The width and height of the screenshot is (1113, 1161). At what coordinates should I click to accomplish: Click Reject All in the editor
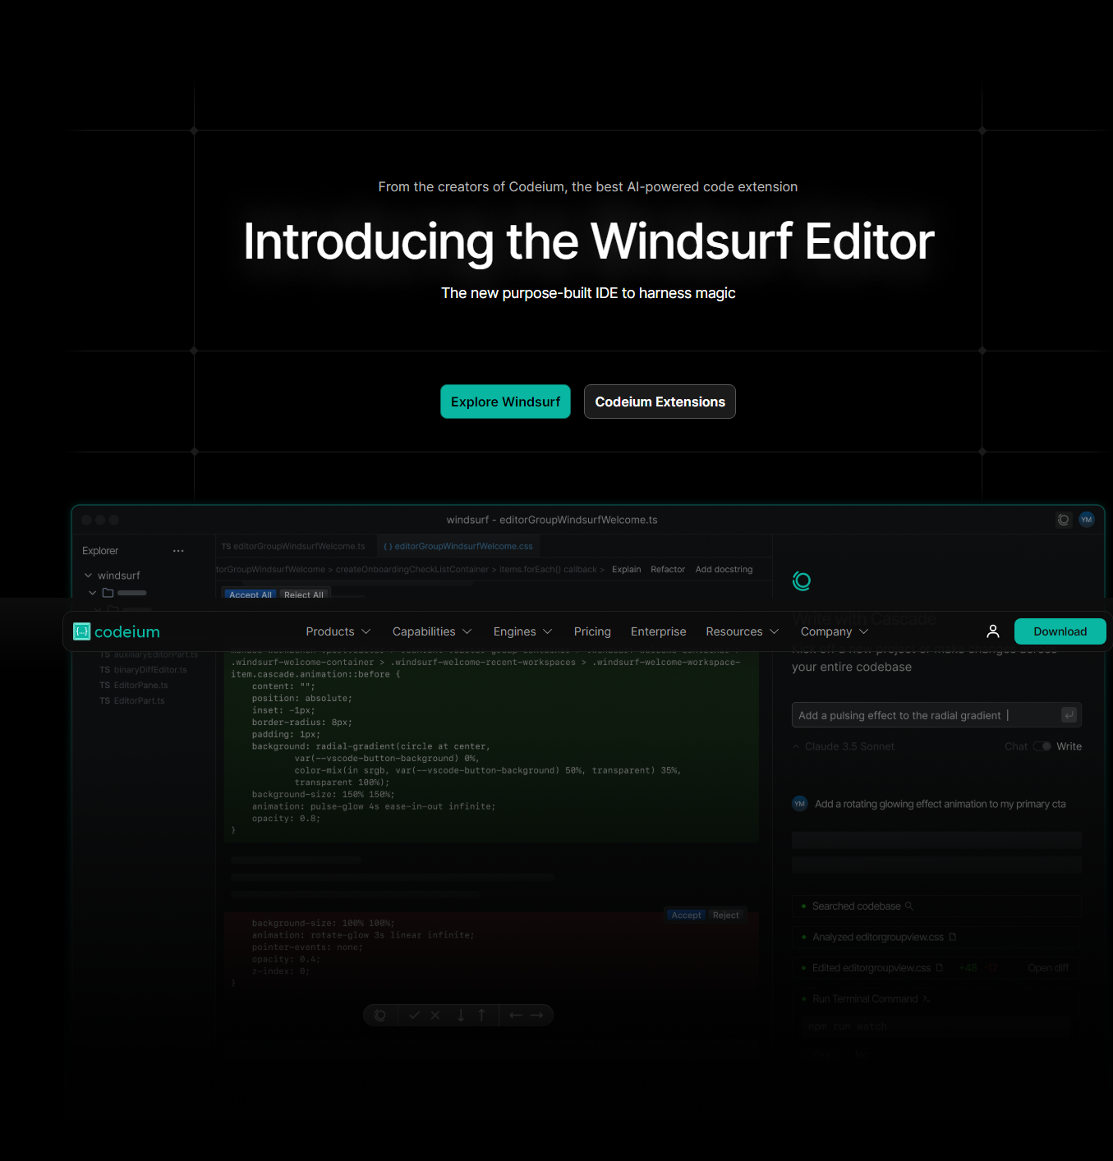tap(304, 594)
